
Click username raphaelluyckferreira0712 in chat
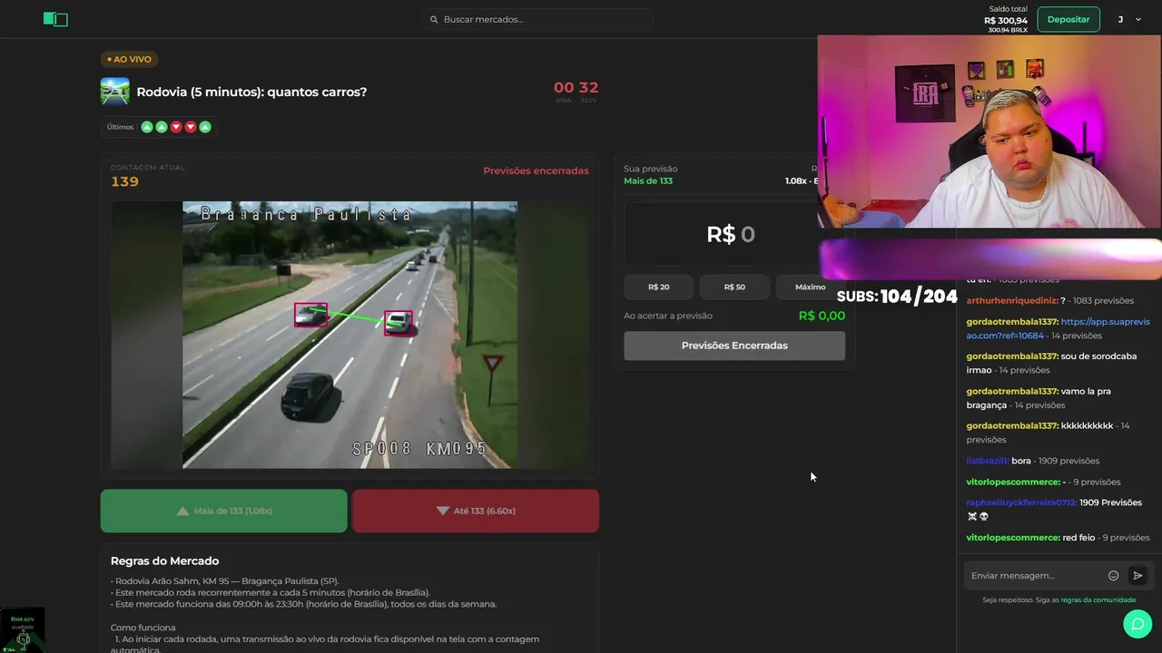[1022, 502]
